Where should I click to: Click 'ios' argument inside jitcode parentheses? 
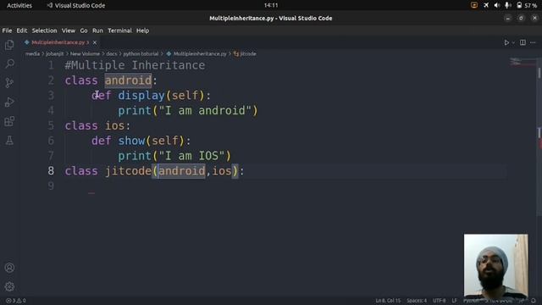click(222, 171)
